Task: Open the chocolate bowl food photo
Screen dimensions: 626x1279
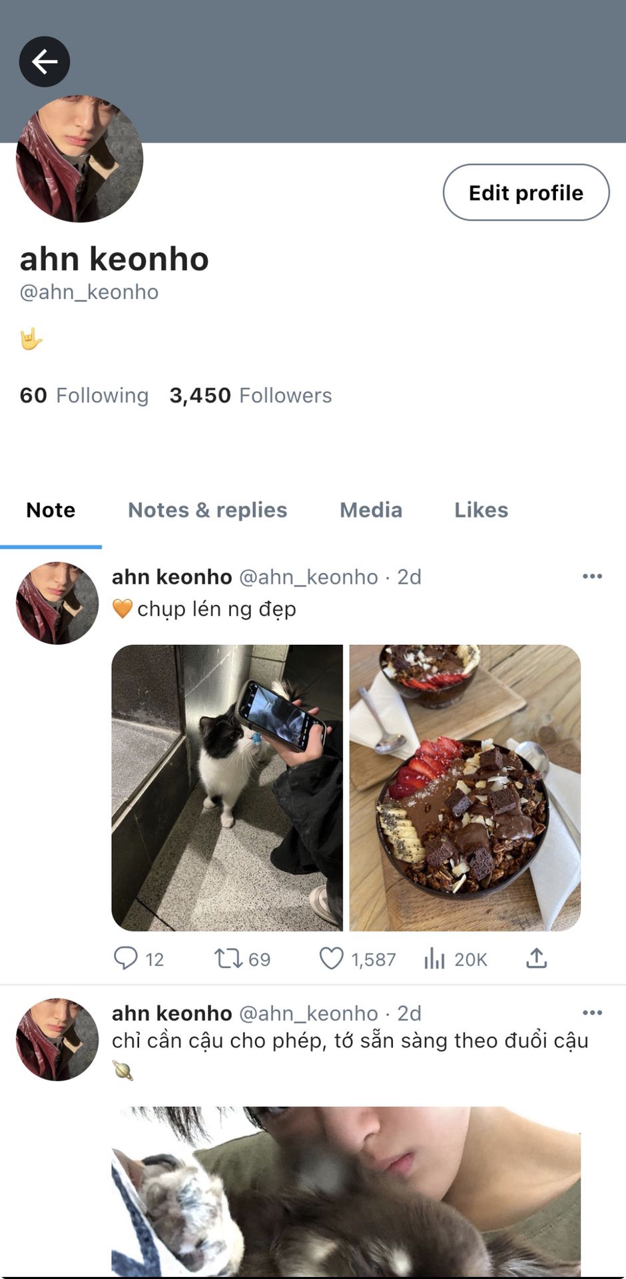Action: tap(465, 787)
